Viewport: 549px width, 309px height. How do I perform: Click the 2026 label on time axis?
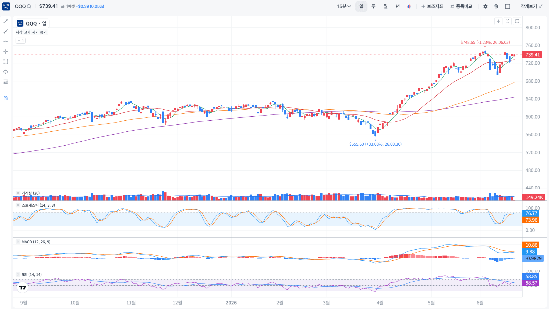coord(231,303)
